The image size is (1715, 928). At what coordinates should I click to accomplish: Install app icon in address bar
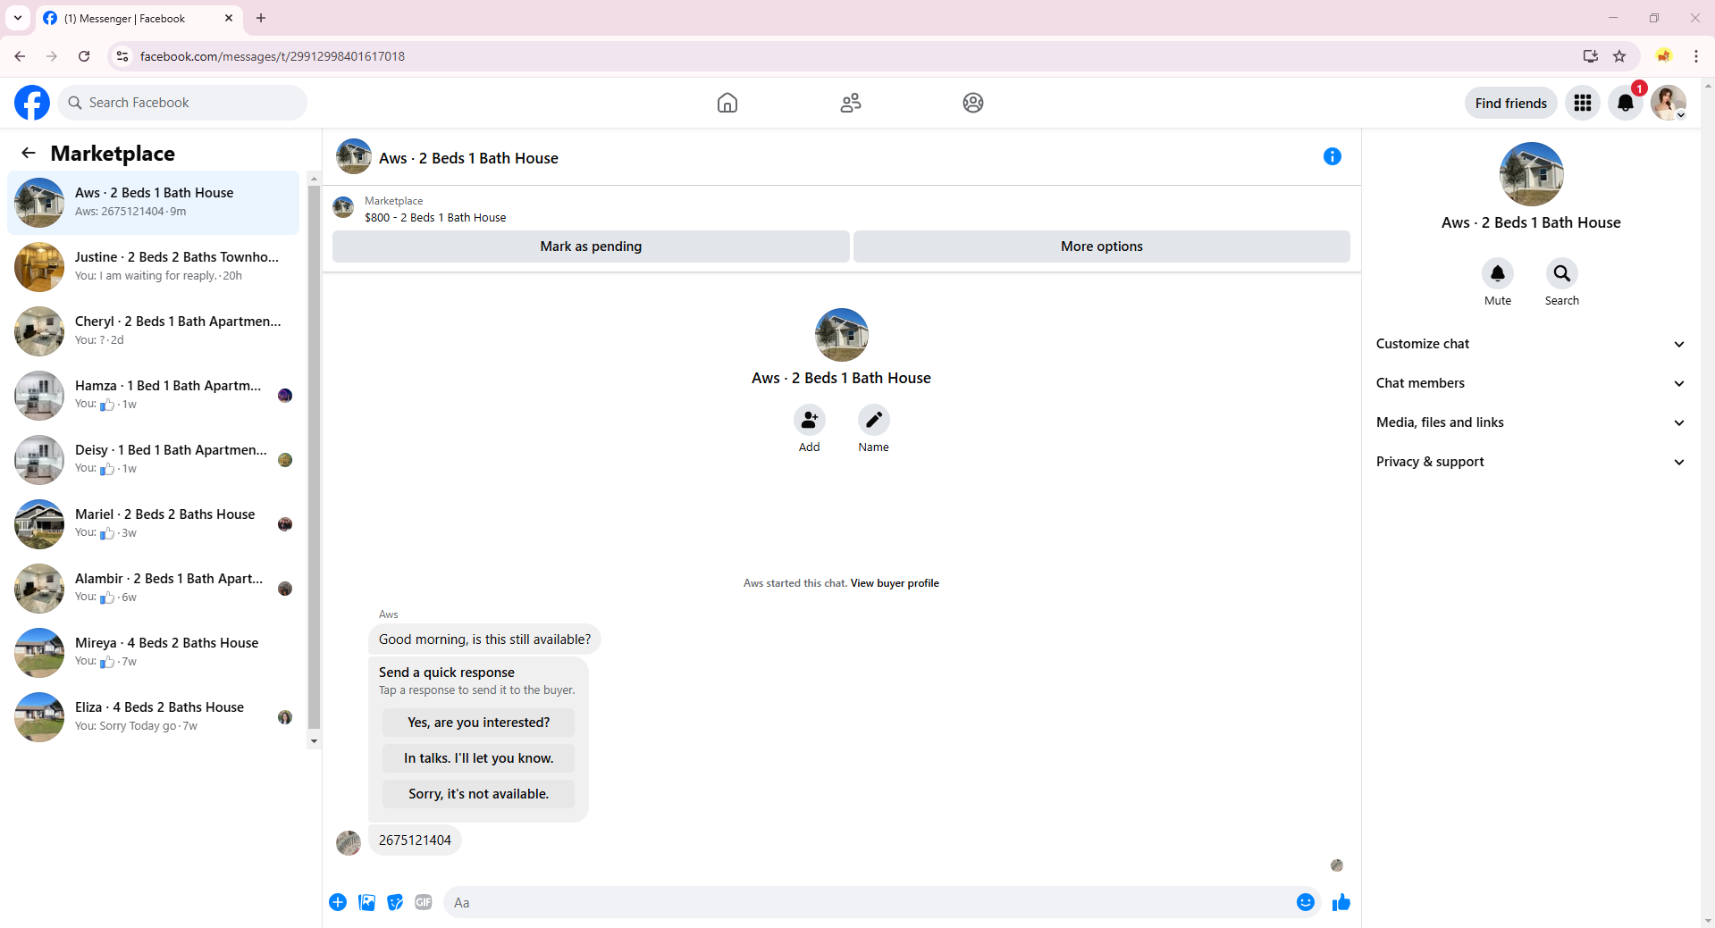(x=1591, y=56)
